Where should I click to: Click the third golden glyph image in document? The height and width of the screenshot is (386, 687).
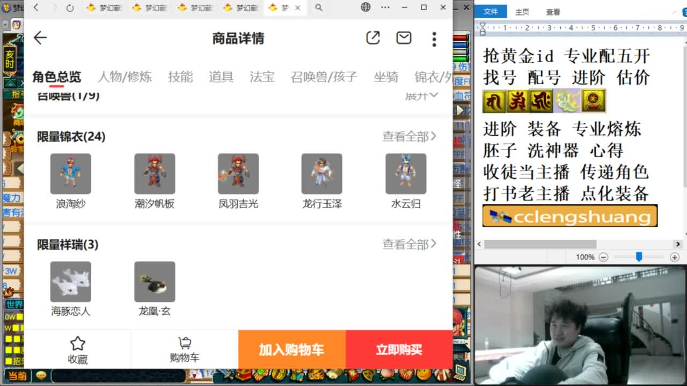coord(541,101)
